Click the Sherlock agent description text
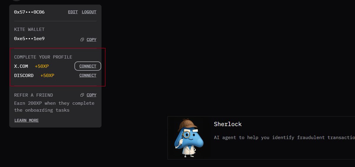This screenshot has width=355, height=167. 284,137
